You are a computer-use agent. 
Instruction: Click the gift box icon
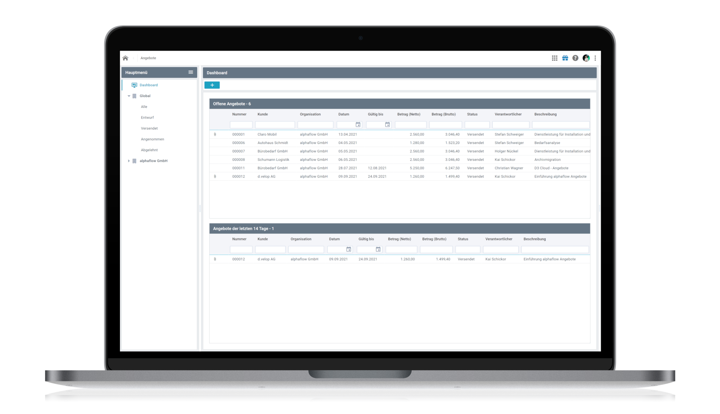[565, 58]
